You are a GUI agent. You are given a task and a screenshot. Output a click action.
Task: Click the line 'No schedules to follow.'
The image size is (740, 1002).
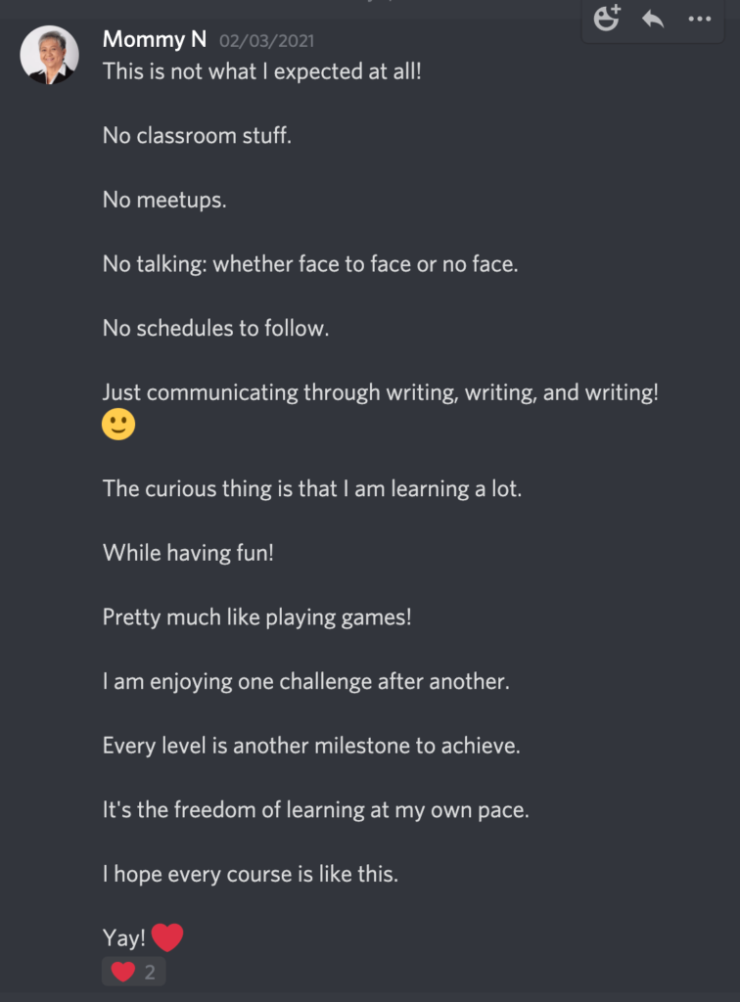215,329
